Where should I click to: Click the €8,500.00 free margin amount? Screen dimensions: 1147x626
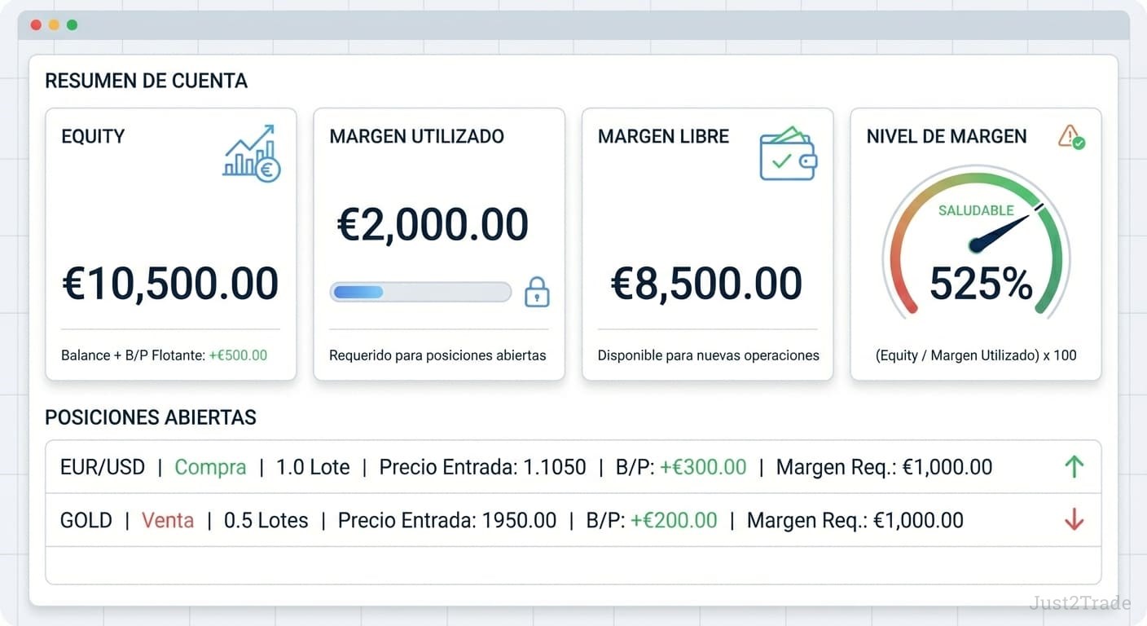[x=707, y=284]
